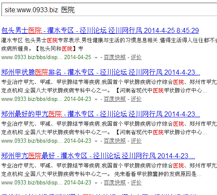
Task: Open result titled 郑州甲状腺医院排名
Action: point(100,72)
